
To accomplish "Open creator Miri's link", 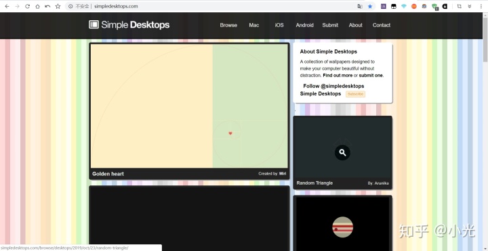I will click(283, 174).
